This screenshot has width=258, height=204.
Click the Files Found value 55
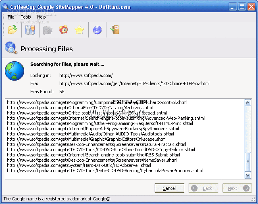pos(62,92)
